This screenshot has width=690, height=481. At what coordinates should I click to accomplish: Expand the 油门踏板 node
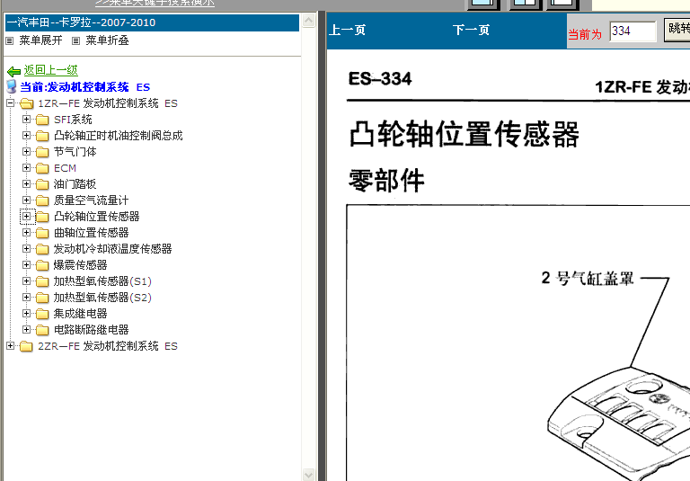click(x=26, y=183)
